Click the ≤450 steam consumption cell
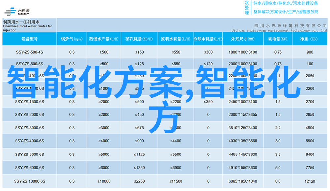 [x=139, y=115]
